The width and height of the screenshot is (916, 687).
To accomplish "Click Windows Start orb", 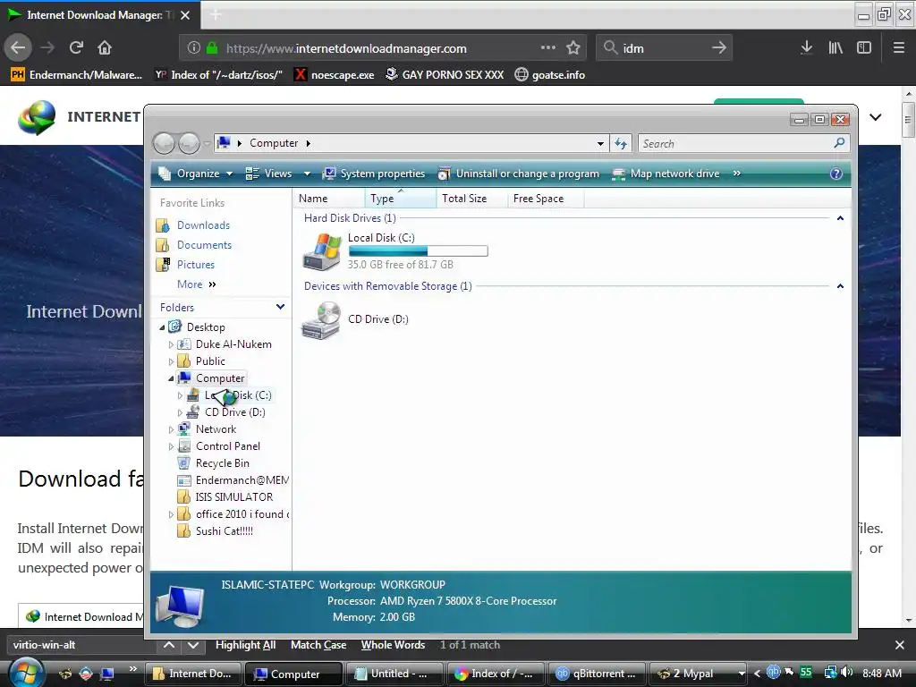I will (x=26, y=673).
